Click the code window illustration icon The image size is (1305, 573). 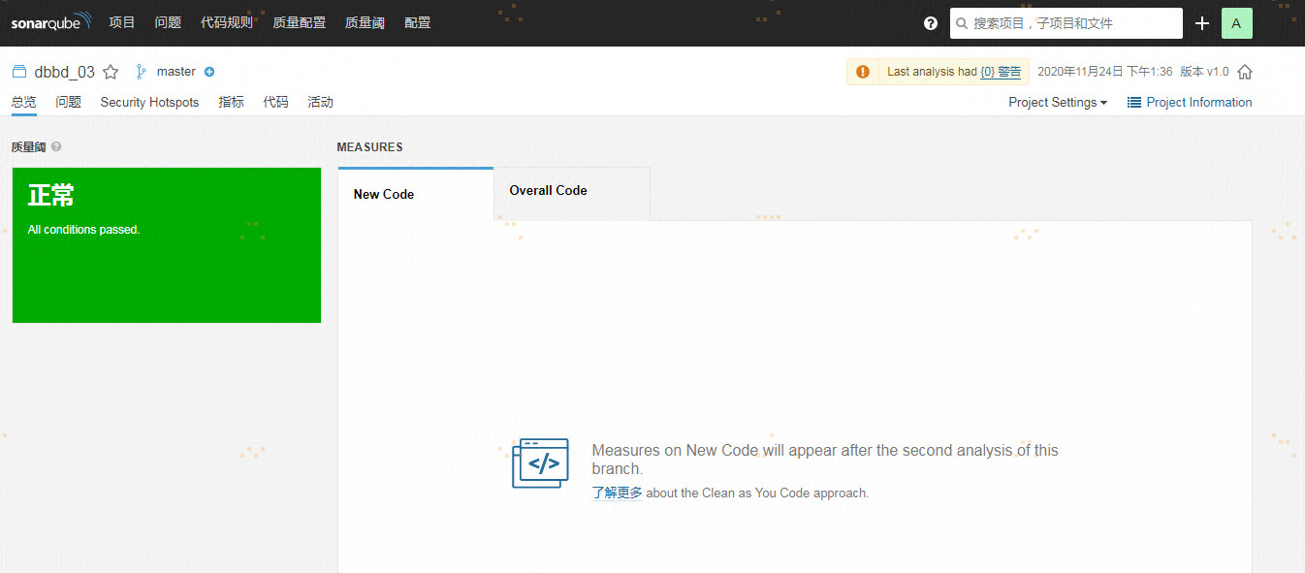[x=540, y=462]
